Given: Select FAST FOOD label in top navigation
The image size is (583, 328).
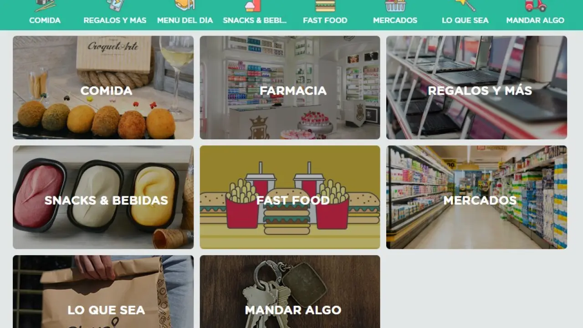Looking at the screenshot, I should point(325,20).
